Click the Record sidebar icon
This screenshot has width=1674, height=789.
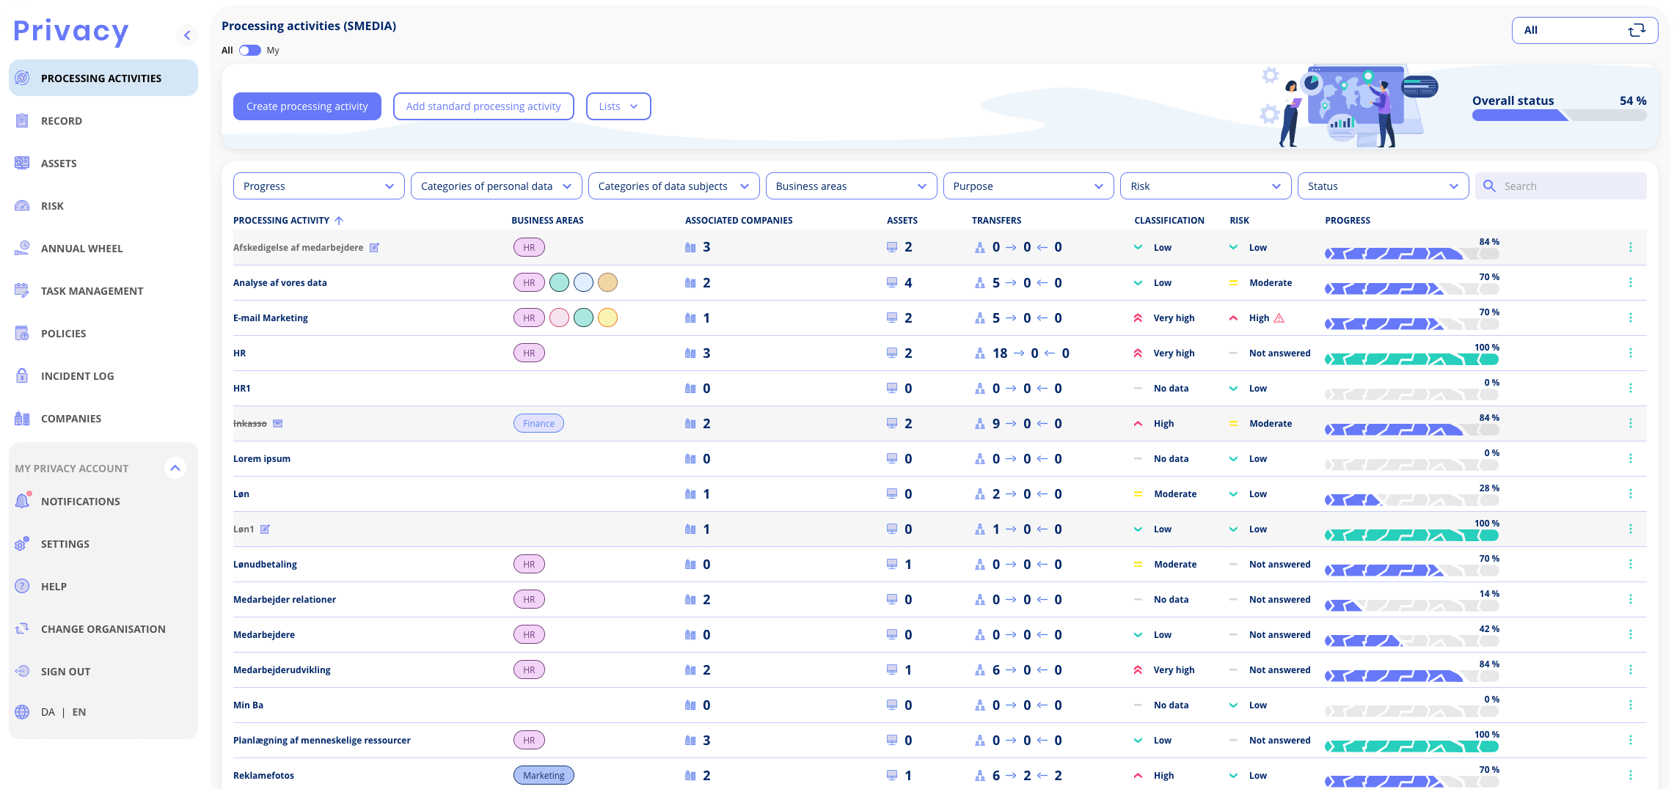(x=22, y=121)
